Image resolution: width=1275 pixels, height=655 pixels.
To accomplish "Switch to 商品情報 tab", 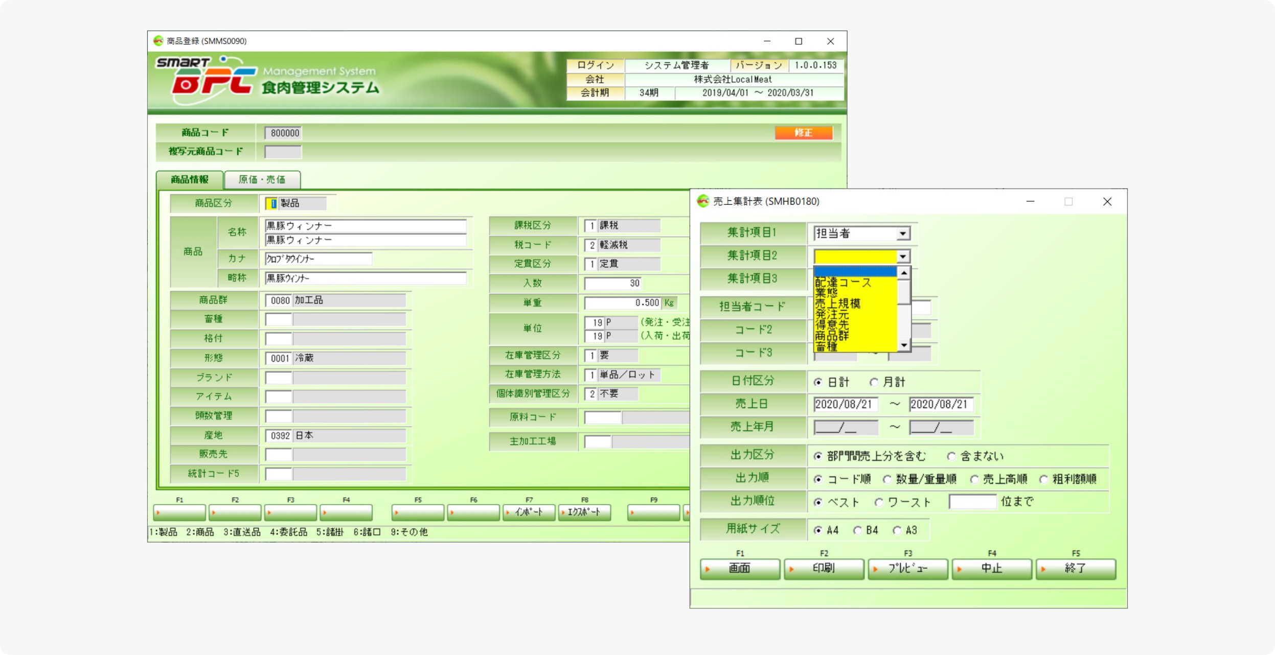I will point(190,179).
